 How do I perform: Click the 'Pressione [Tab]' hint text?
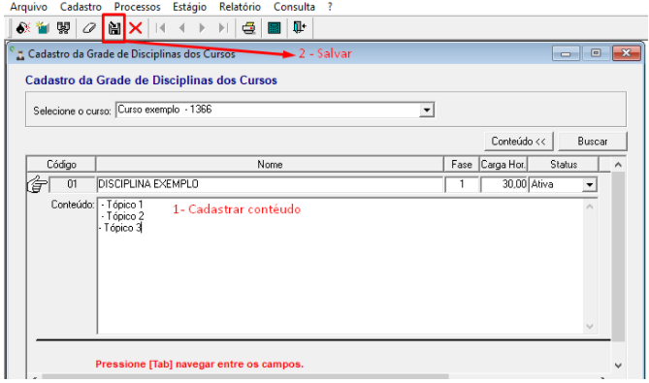point(200,364)
